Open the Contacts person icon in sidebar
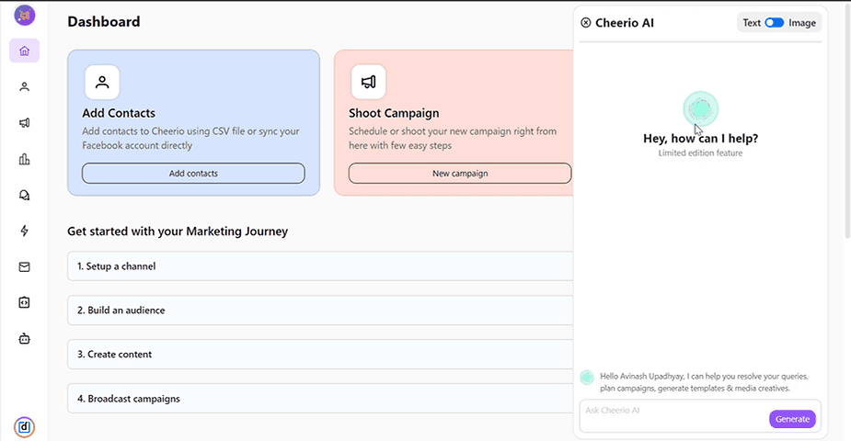The image size is (851, 441). (x=24, y=86)
